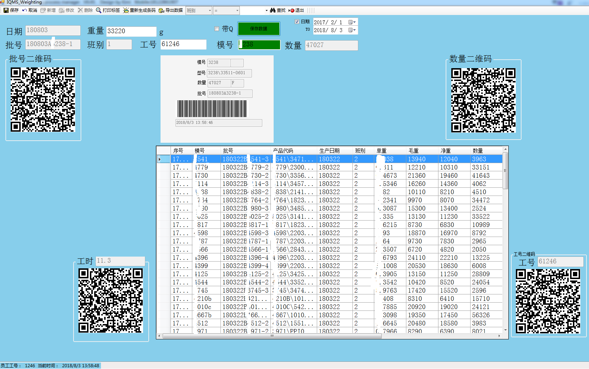Click the label preview 型号 field 3238\33511-0601

click(229, 73)
